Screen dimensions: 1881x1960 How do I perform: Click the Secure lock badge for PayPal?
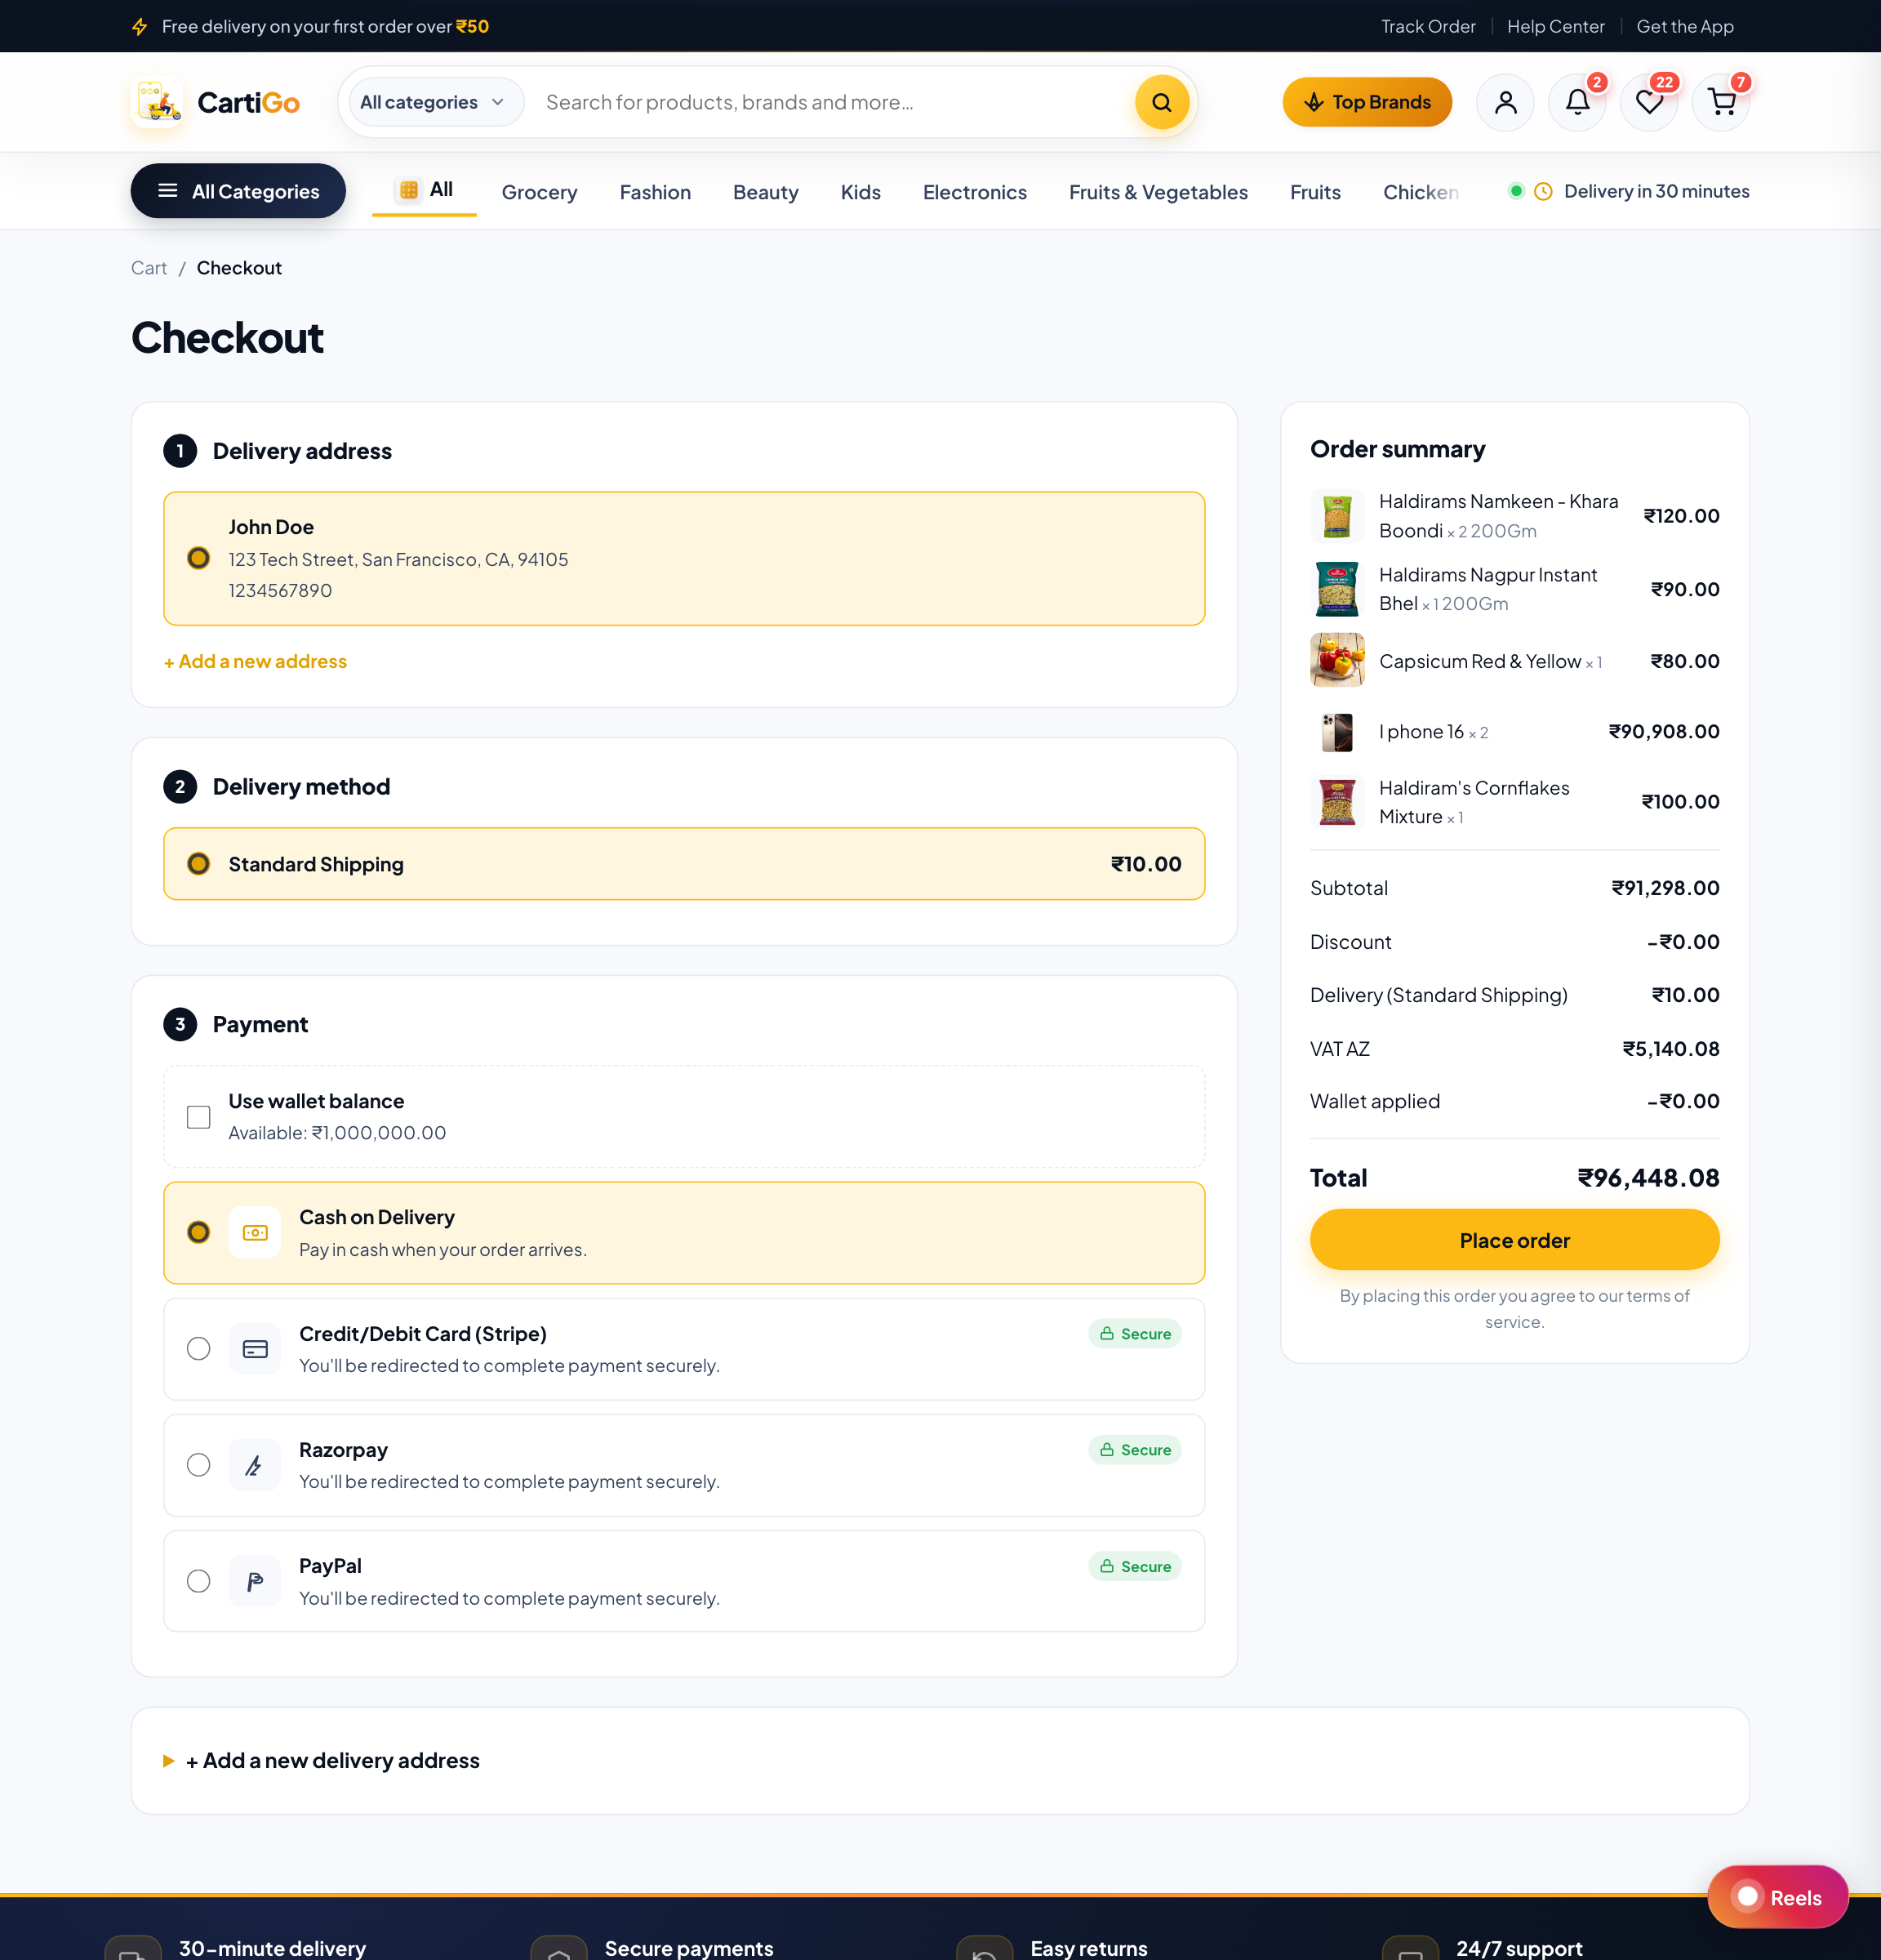pyautogui.click(x=1135, y=1567)
